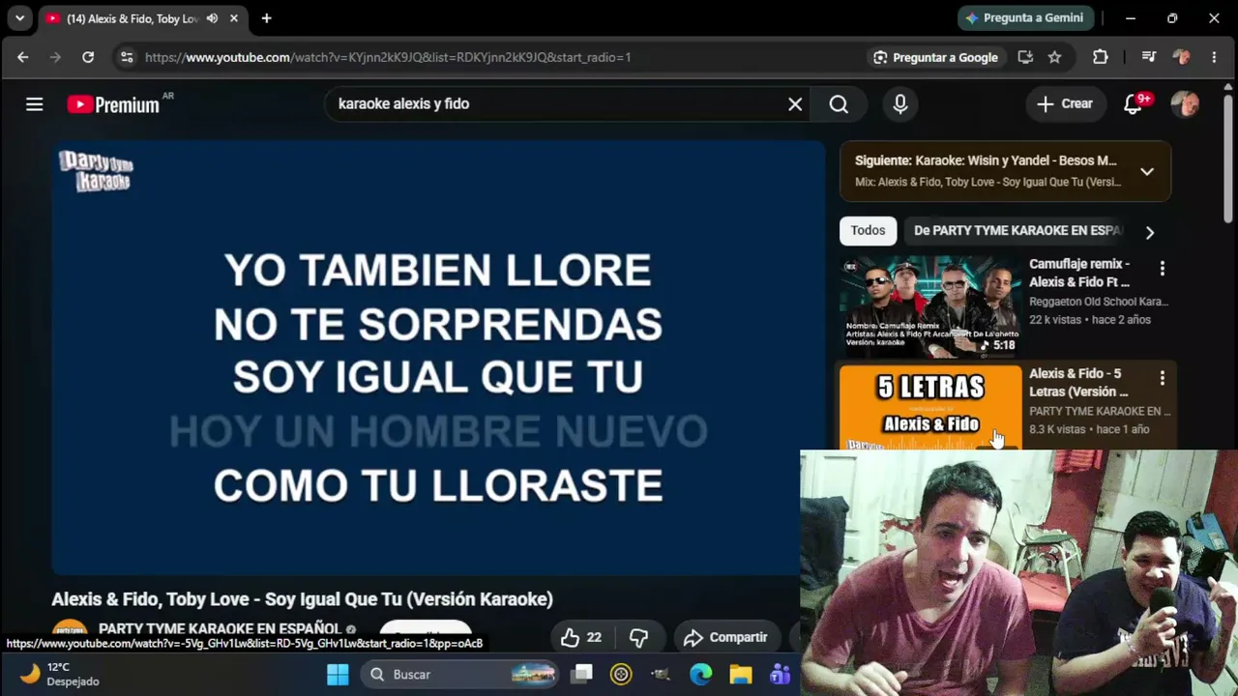1238x696 pixels.
Task: Install the app from address bar
Action: click(x=1025, y=57)
